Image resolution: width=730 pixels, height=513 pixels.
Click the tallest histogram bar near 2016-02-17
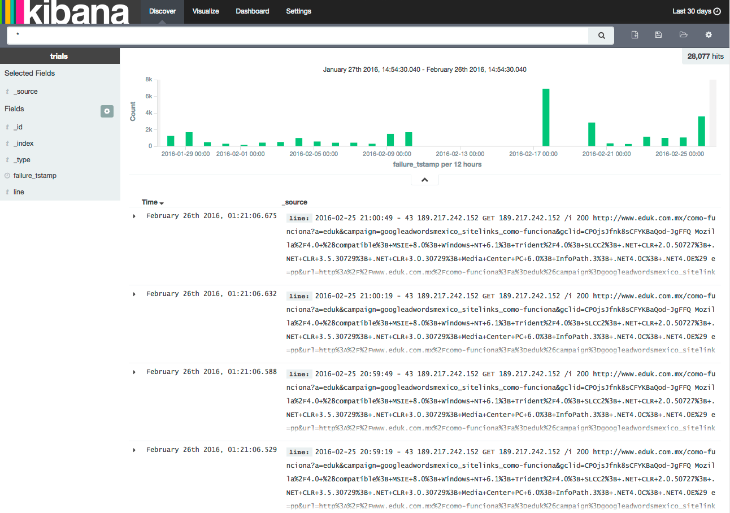click(546, 118)
